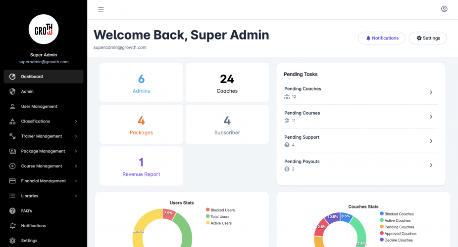Click the Settings button in header
Screen dimensions: 458x247
tap(428, 38)
